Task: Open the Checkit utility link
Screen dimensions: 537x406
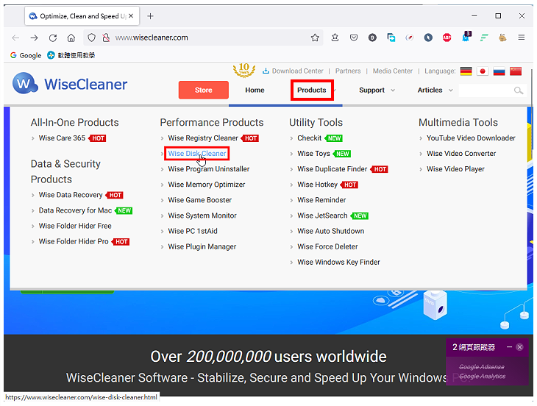Action: pyautogui.click(x=309, y=138)
